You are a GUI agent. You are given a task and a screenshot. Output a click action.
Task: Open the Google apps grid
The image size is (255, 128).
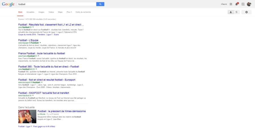pos(231,4)
